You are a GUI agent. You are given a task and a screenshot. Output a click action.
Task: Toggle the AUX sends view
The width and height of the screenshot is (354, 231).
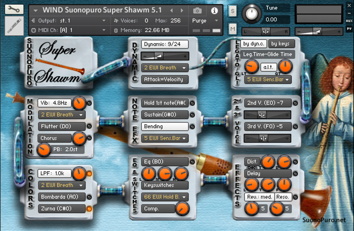tap(349, 21)
